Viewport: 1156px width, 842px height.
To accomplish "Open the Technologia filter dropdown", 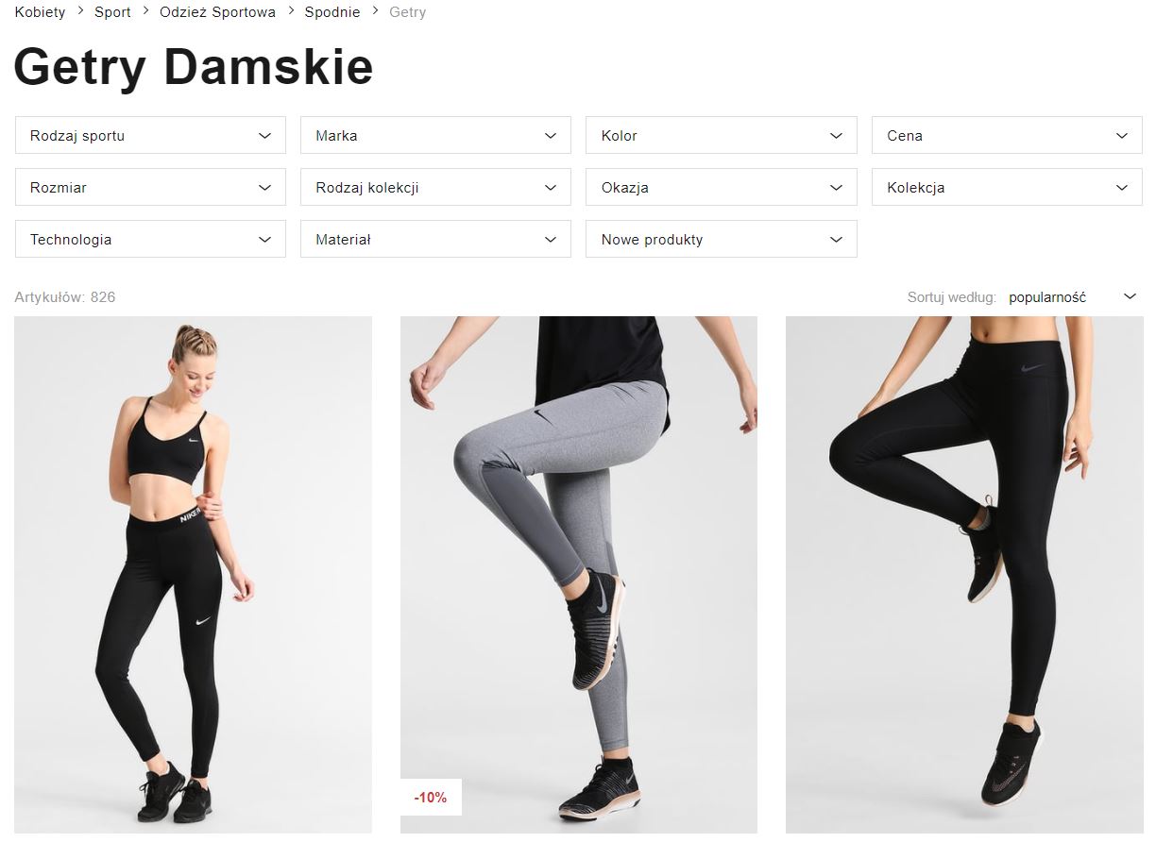I will tap(150, 239).
